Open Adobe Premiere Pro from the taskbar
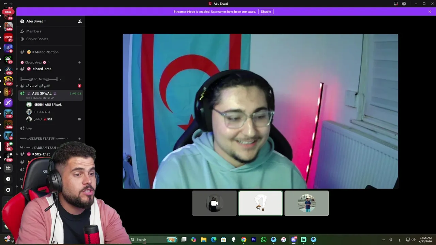 [253, 240]
